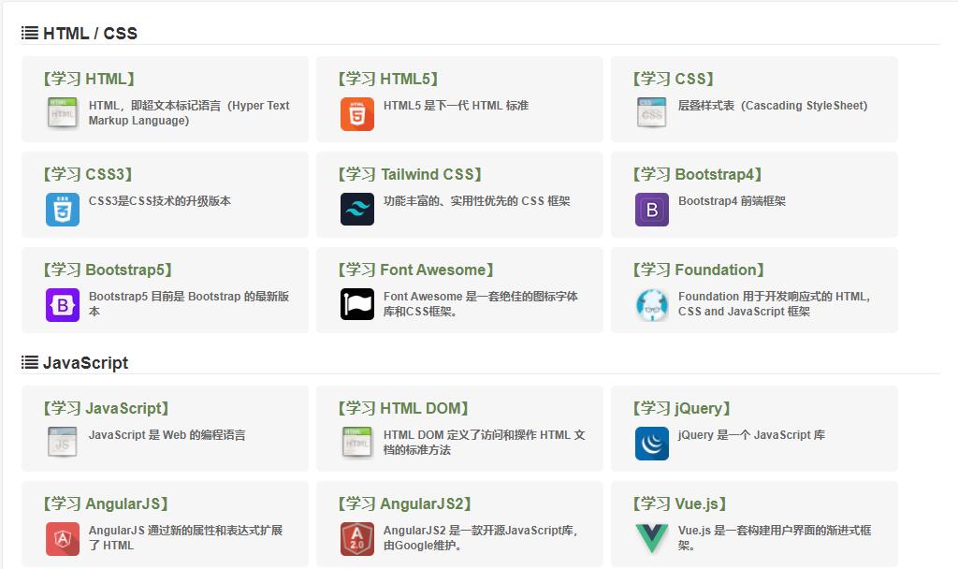Open the 【学习 Font Awesome】 link
Viewport: 958px width, 569px height.
pyautogui.click(x=416, y=270)
